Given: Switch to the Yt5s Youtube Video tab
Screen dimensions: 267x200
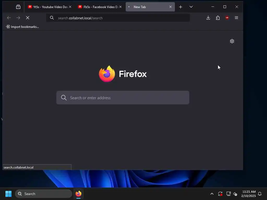Looking at the screenshot, I should (x=50, y=7).
